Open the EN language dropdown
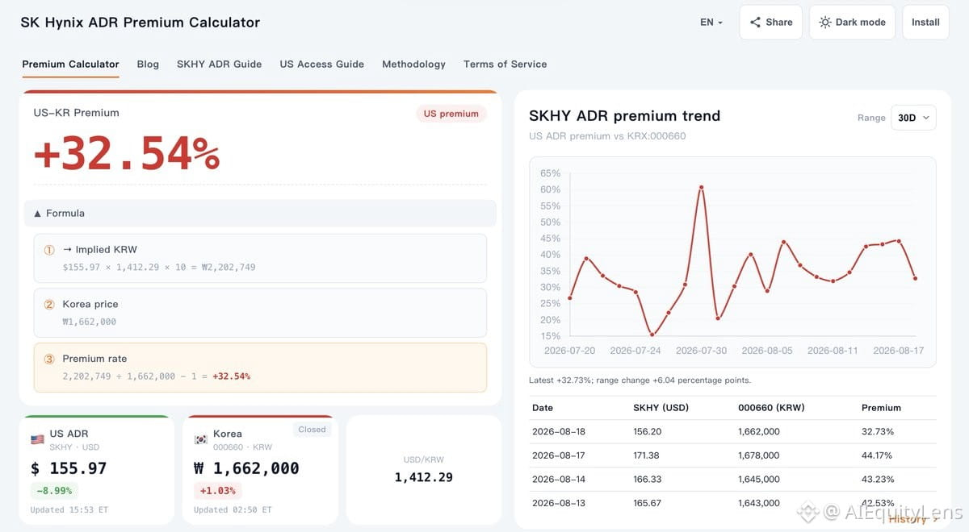 coord(711,23)
